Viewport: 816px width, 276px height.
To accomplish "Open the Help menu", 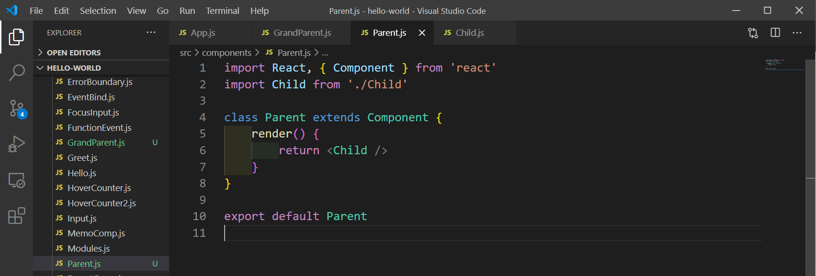I will click(260, 11).
